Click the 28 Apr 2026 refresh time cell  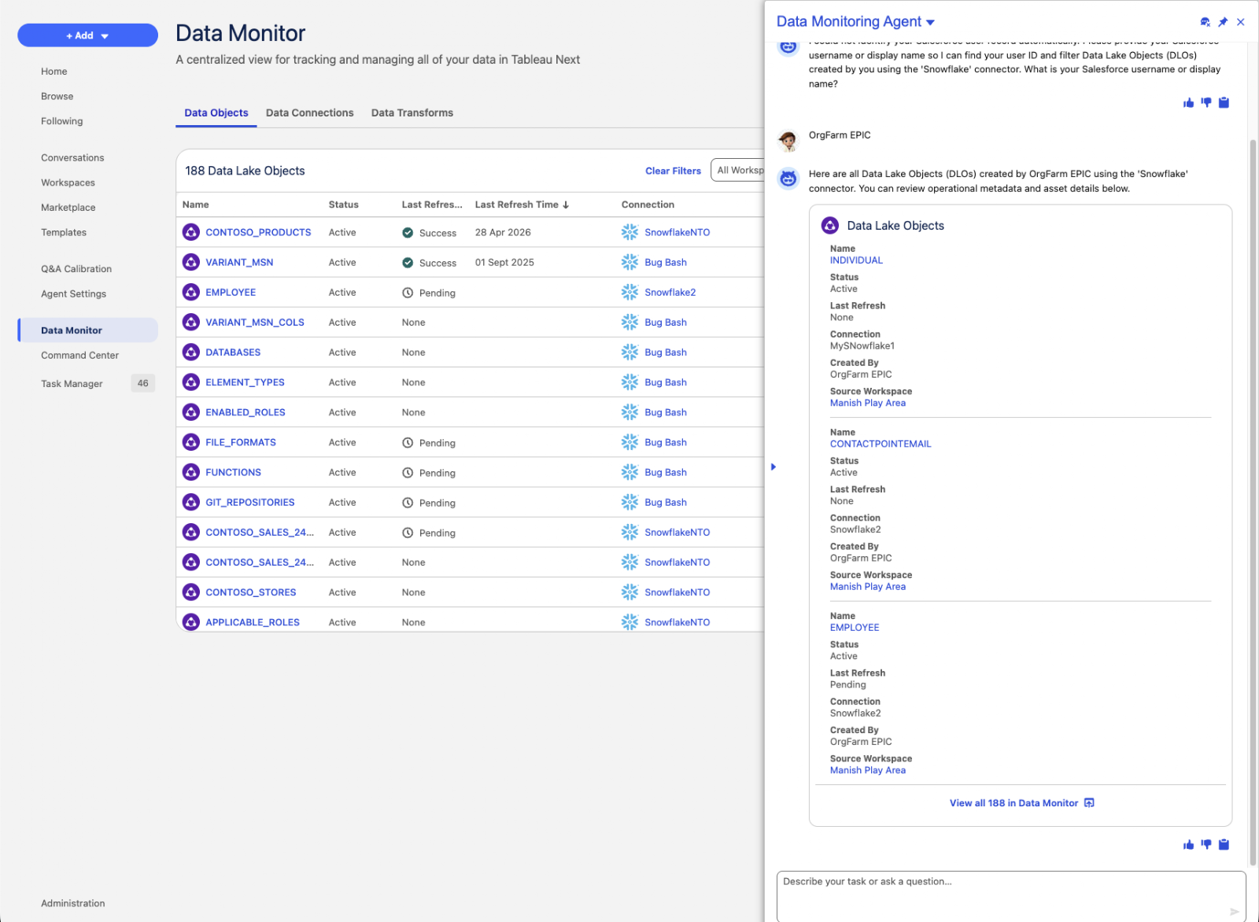pos(503,232)
